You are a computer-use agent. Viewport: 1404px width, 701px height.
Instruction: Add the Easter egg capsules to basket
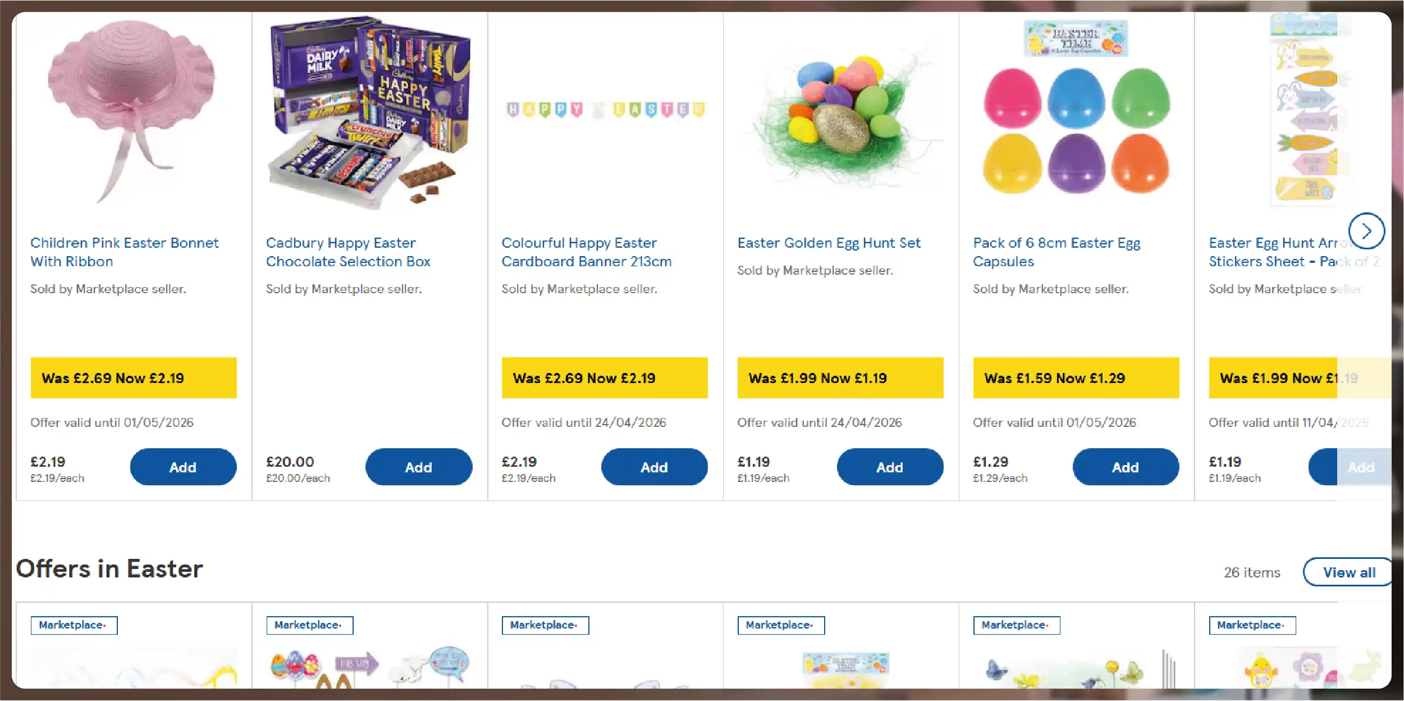(x=1126, y=467)
